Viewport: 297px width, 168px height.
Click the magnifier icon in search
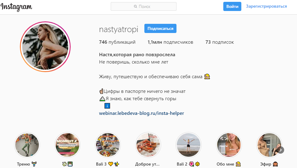pos(136,6)
